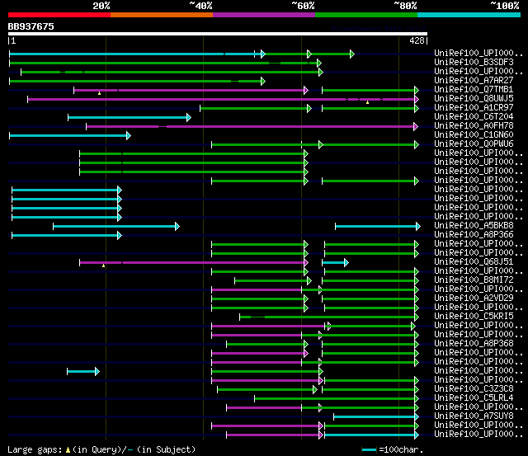Click the ~100% percentage label

pos(505,6)
